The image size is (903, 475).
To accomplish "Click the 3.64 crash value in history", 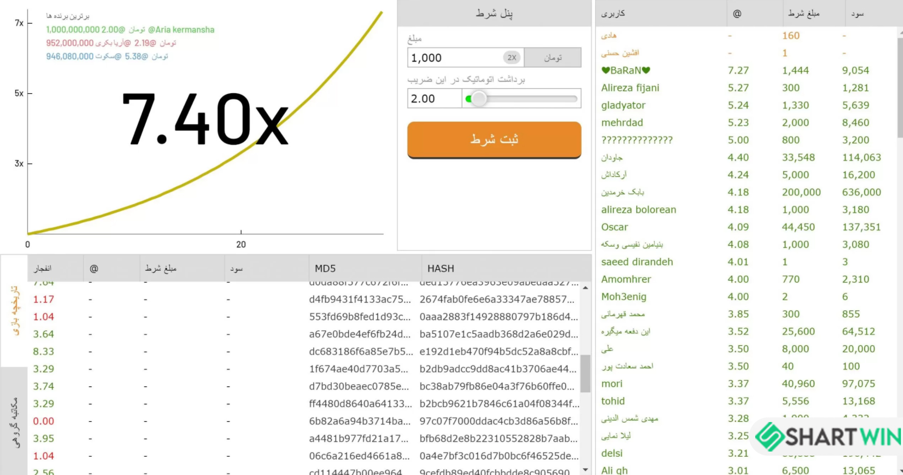I will point(44,334).
